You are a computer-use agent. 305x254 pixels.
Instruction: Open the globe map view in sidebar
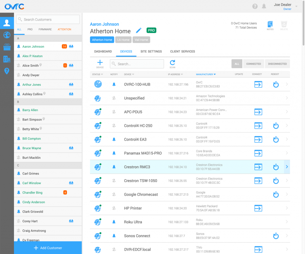(x=7, y=35)
